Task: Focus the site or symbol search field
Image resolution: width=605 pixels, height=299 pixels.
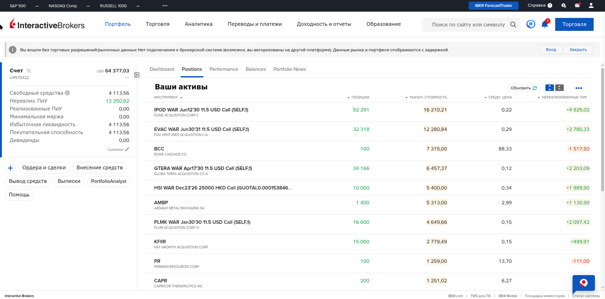Action: click(468, 25)
